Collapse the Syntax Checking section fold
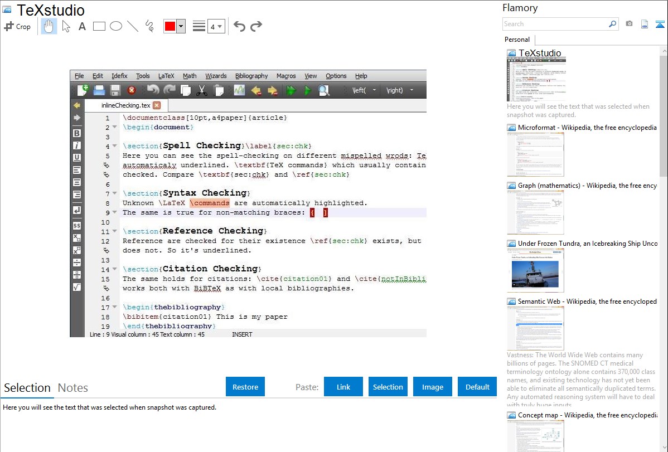This screenshot has height=452, width=668. tap(114, 193)
